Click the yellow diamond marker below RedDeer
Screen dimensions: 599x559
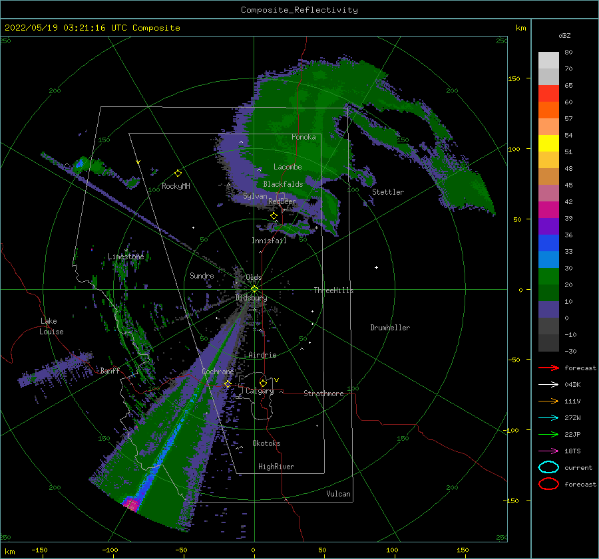(x=274, y=216)
